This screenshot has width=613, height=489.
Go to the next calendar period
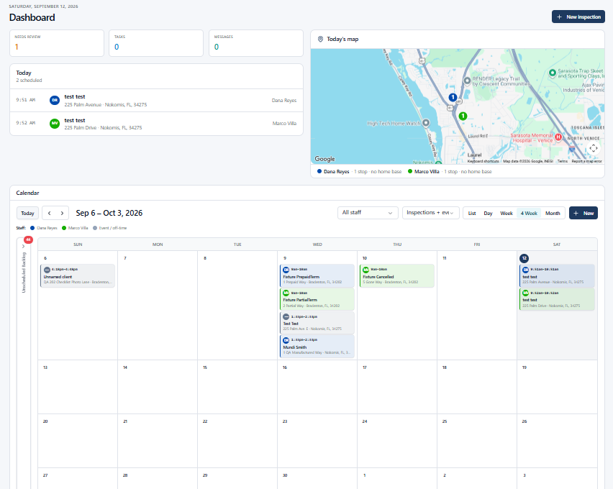(62, 213)
